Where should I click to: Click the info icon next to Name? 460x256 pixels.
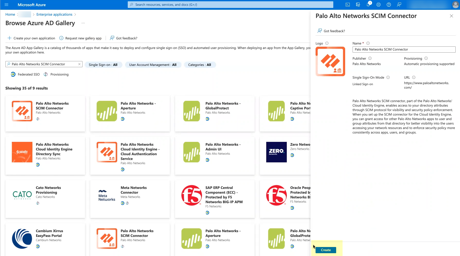pos(368,43)
